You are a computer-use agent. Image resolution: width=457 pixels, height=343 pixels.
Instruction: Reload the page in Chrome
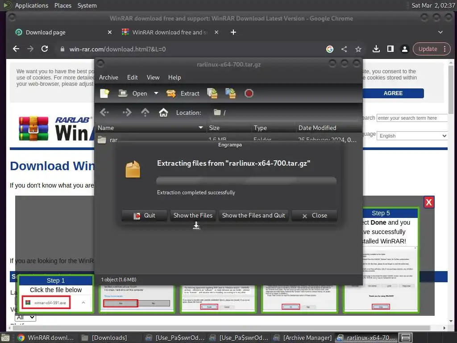click(x=45, y=49)
